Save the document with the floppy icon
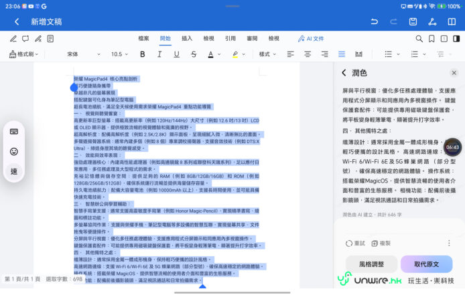 (x=413, y=21)
